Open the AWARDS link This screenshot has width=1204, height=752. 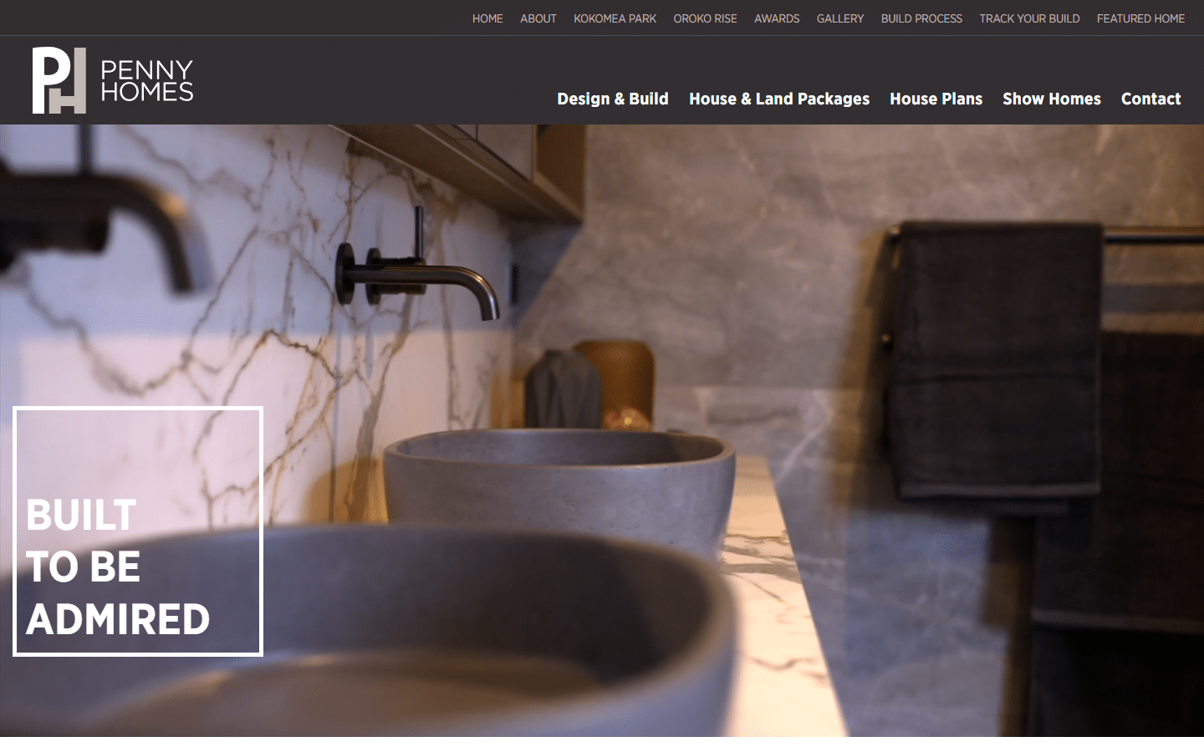(x=777, y=18)
